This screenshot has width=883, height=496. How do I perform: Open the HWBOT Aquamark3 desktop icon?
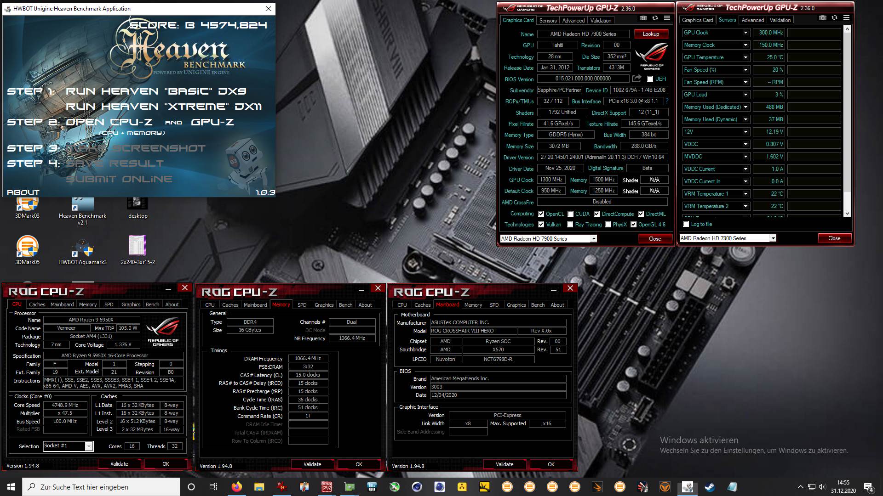pos(82,250)
